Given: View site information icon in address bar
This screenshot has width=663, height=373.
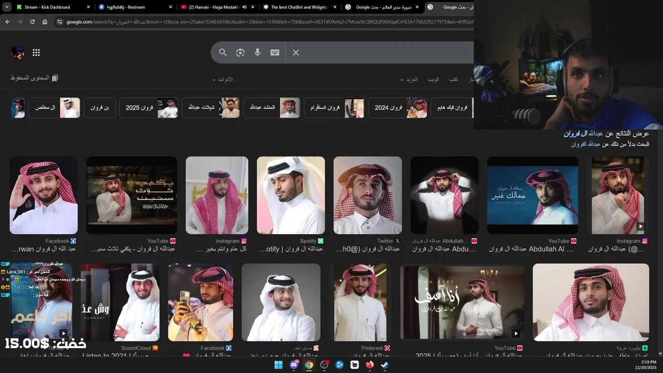Looking at the screenshot, I should pos(60,22).
